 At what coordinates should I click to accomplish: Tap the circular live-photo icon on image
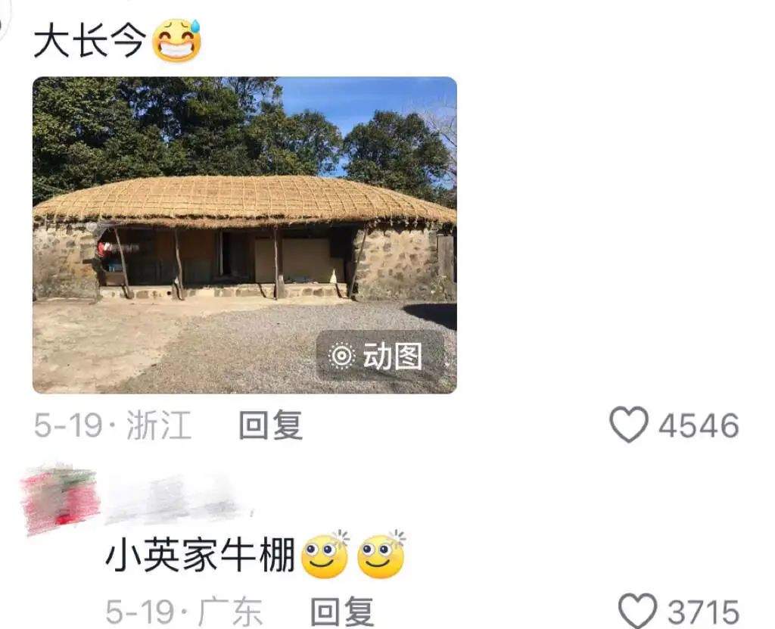[x=342, y=356]
